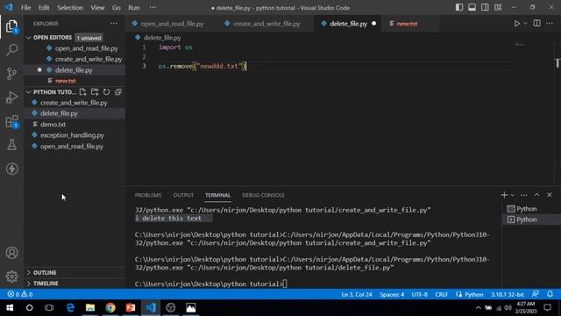Toggle the bottom panel layout
This screenshot has width=561, height=316.
(x=472, y=8)
